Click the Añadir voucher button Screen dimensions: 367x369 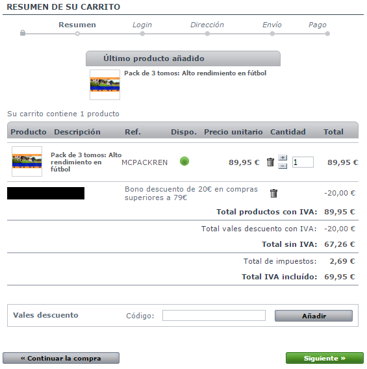click(314, 316)
